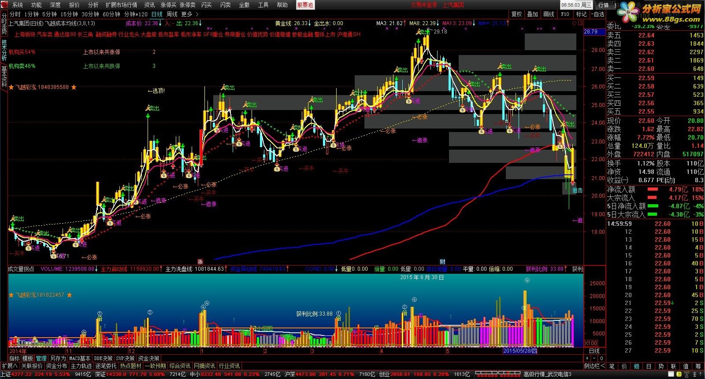Image resolution: width=705 pixels, height=379 pixels.
Task: Open the 一致预期 tab
Action: click(x=156, y=366)
